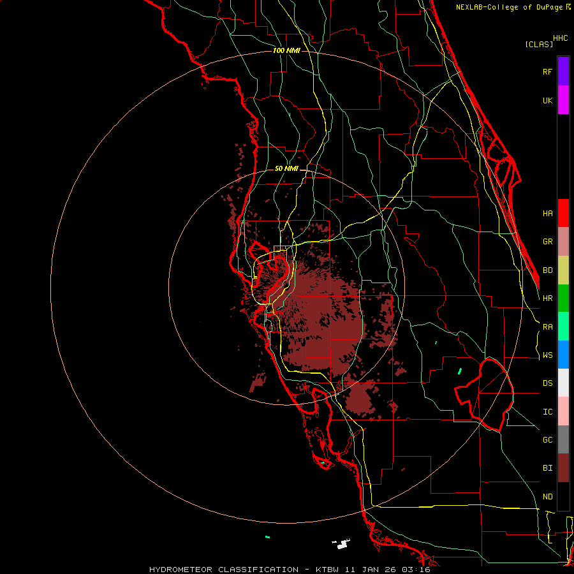Pick the dark green HR legend swatch
The height and width of the screenshot is (574, 574).
coord(563,298)
